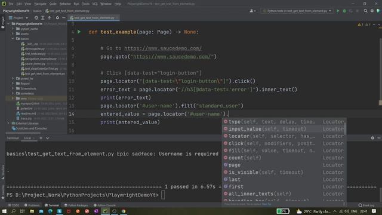382x215 pixels.
Task: Select the last completion suggestion
Action: [284, 179]
